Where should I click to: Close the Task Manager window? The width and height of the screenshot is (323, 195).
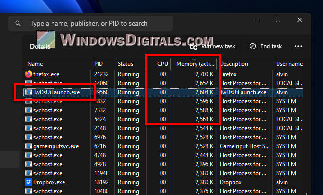pyautogui.click(x=300, y=20)
